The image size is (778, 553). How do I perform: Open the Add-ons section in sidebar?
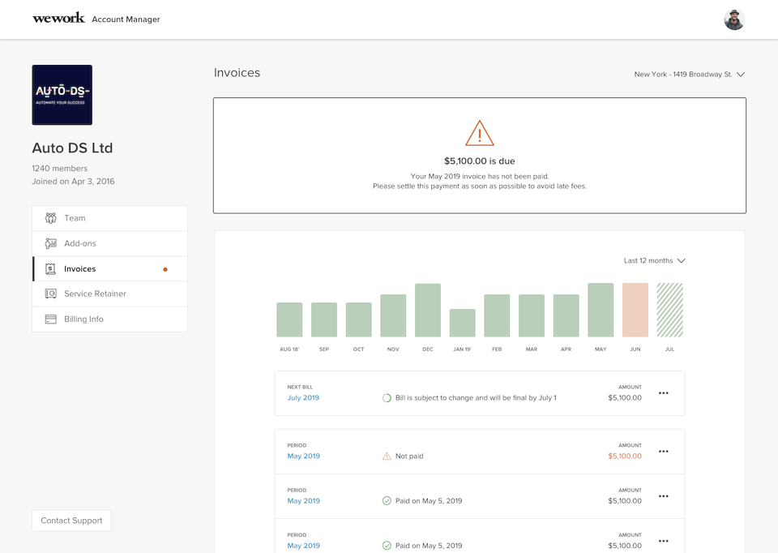tap(110, 243)
